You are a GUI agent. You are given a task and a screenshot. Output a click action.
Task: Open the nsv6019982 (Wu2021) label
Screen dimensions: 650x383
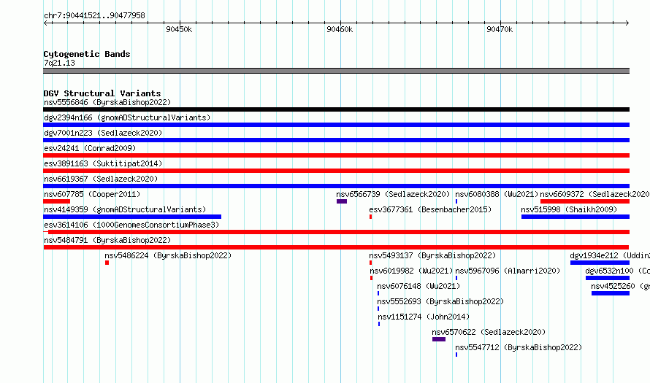(411, 271)
